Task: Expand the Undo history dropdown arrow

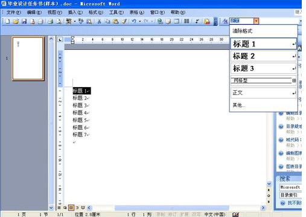Action: [139, 21]
